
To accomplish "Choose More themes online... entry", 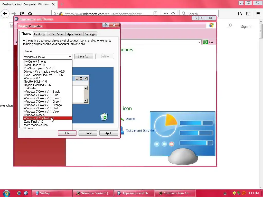I will pyautogui.click(x=48, y=125).
